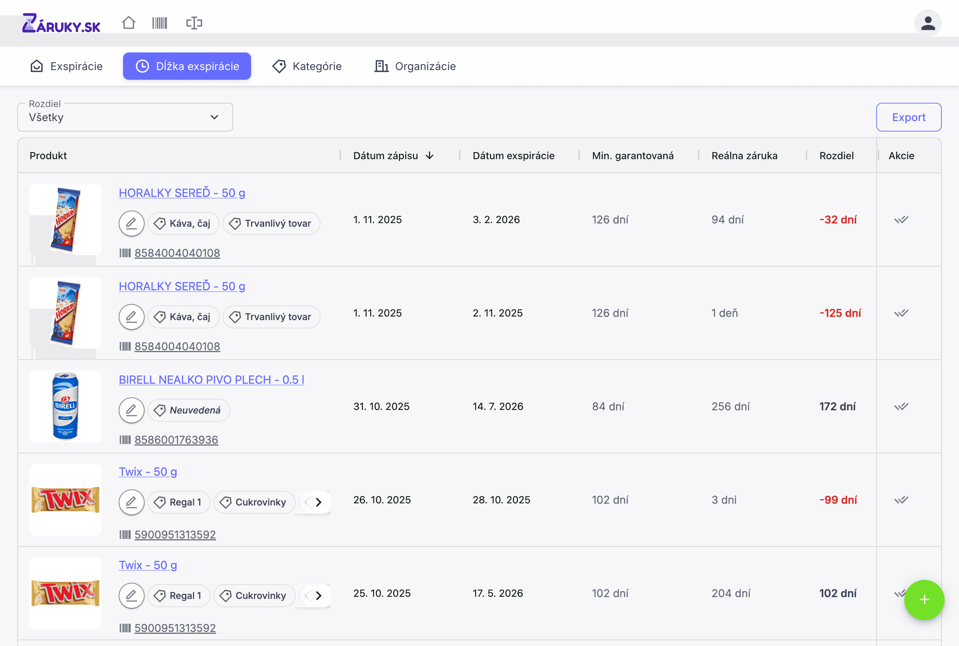Click edit pencil for Birell Nealko Pivo
The height and width of the screenshot is (646, 959).
click(131, 410)
